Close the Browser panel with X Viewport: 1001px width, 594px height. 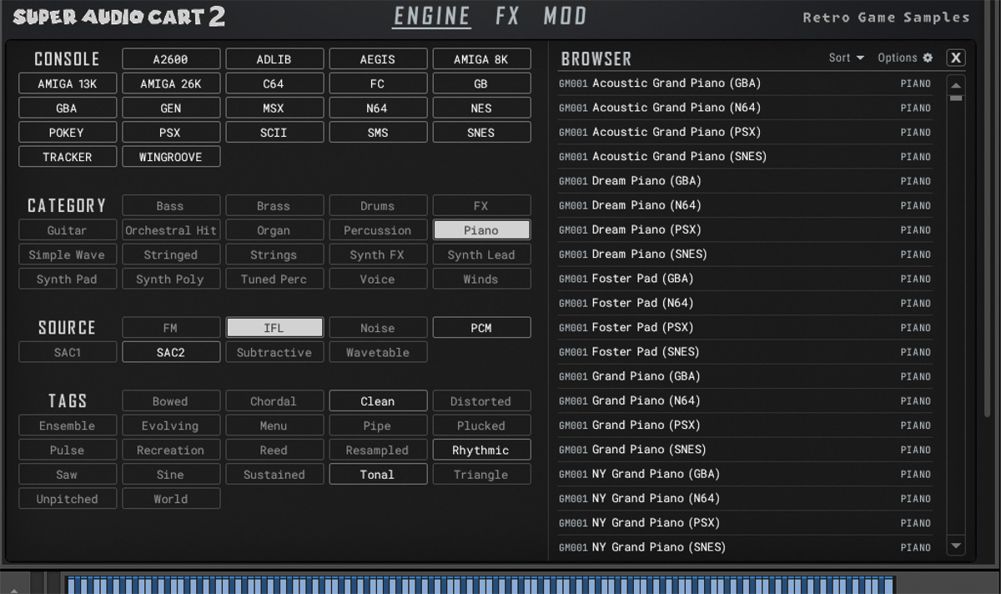pos(956,58)
